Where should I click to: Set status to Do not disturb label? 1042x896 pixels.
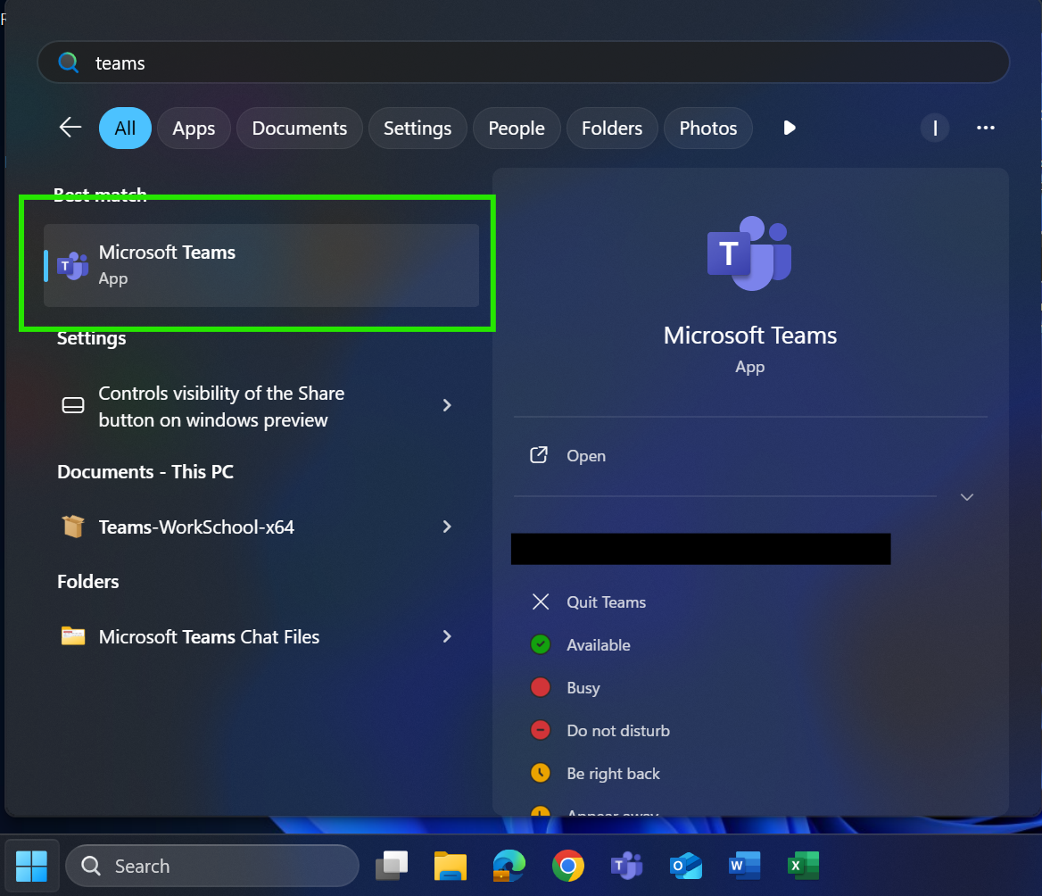pos(618,731)
